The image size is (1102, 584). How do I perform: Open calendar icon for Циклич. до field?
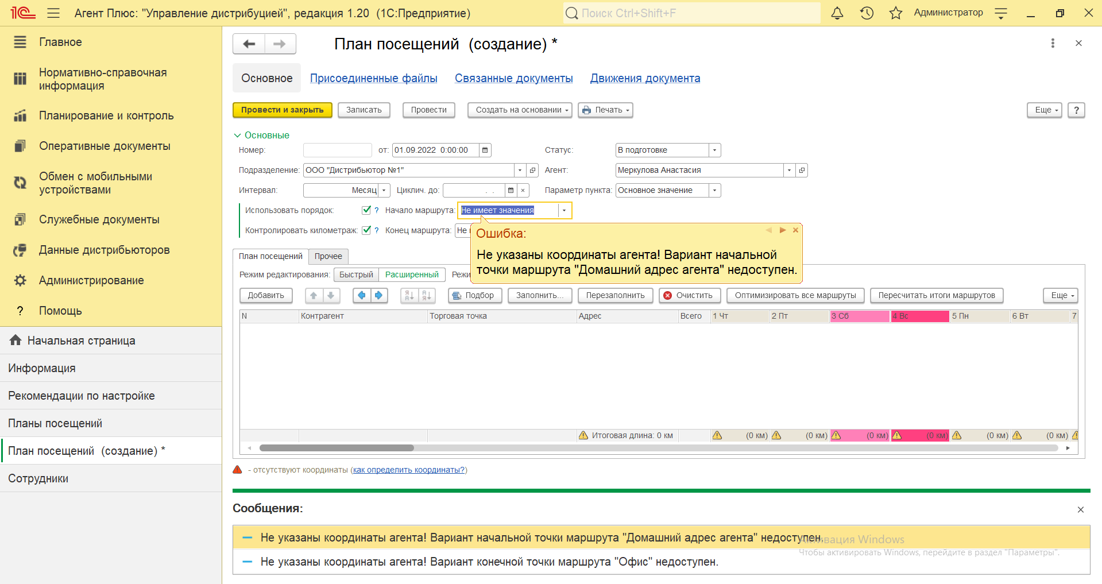pyautogui.click(x=511, y=190)
